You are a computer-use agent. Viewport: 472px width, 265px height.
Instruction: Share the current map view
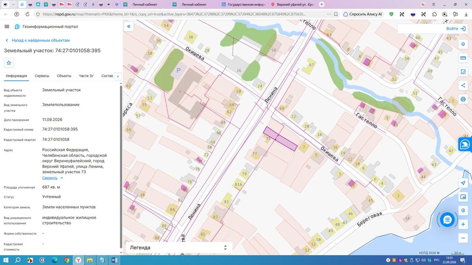click(463, 85)
